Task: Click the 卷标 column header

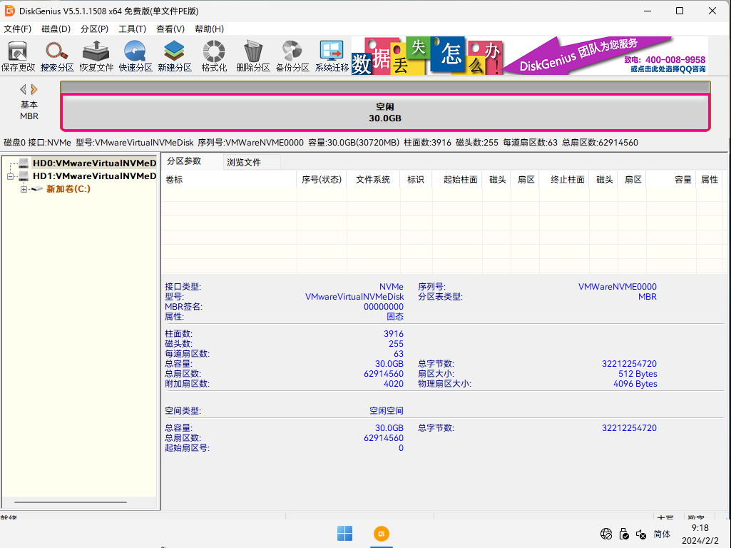Action: pyautogui.click(x=228, y=180)
